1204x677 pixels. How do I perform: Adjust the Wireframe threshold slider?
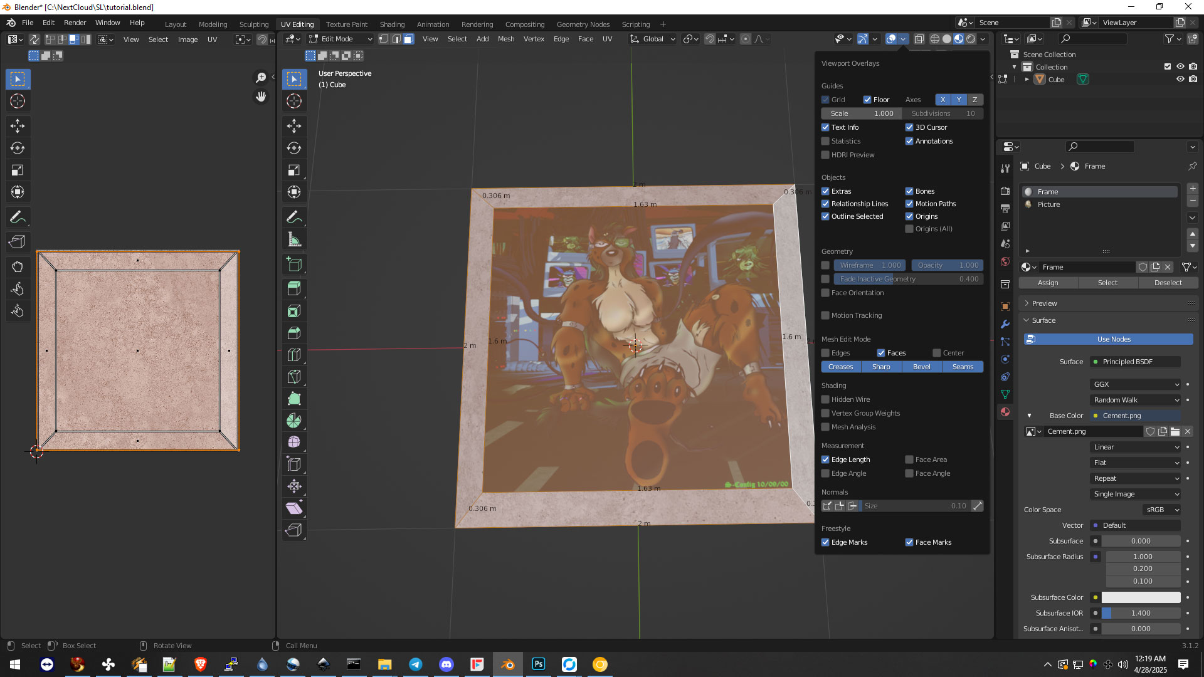tap(870, 265)
